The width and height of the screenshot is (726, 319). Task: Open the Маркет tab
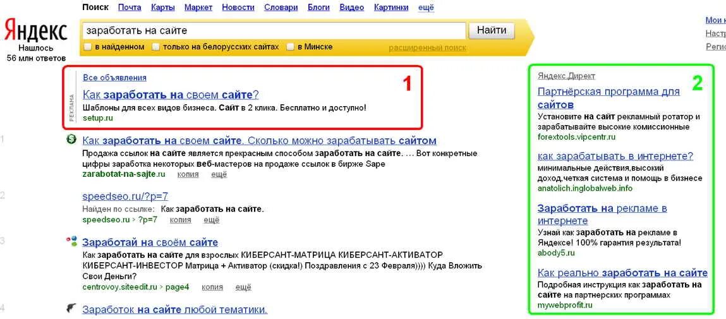click(198, 8)
